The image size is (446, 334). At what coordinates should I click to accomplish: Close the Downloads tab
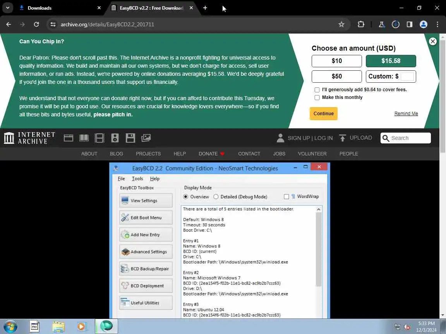99,8
